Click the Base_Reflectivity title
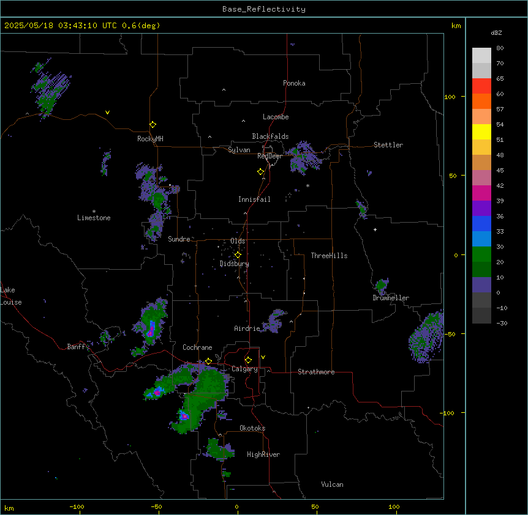Viewport: 528px width, 515px height. 264,9
